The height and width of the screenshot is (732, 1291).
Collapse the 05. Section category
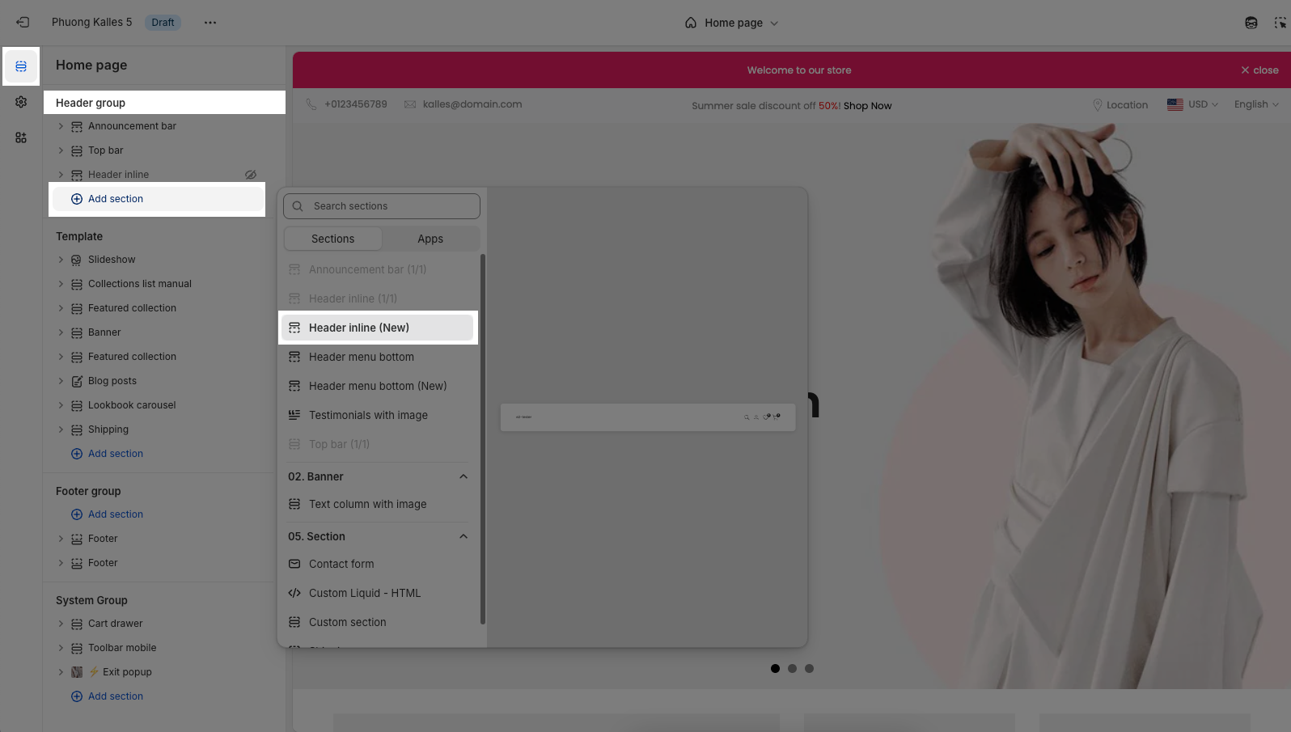[463, 536]
